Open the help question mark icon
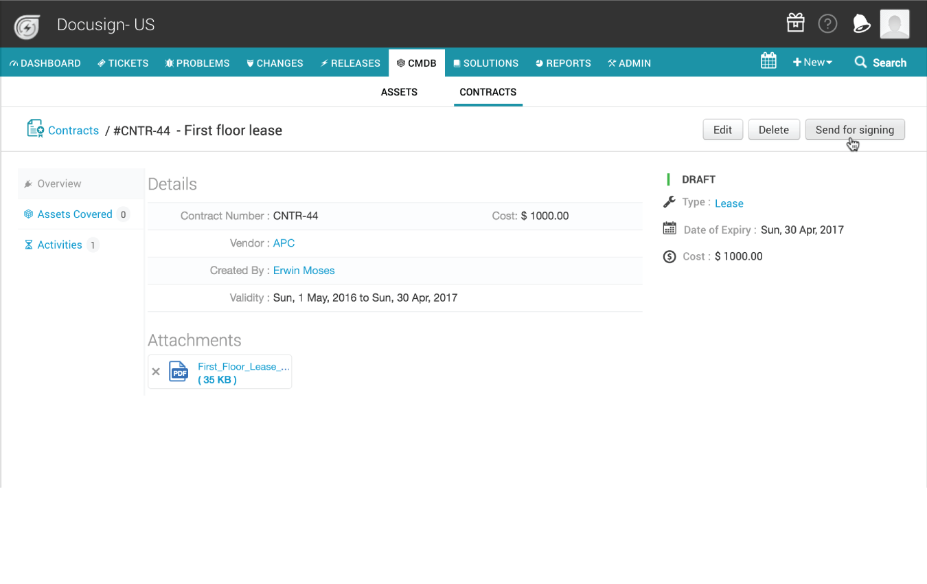 pyautogui.click(x=827, y=24)
